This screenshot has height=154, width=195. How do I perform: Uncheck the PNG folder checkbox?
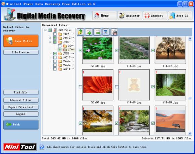(55, 38)
